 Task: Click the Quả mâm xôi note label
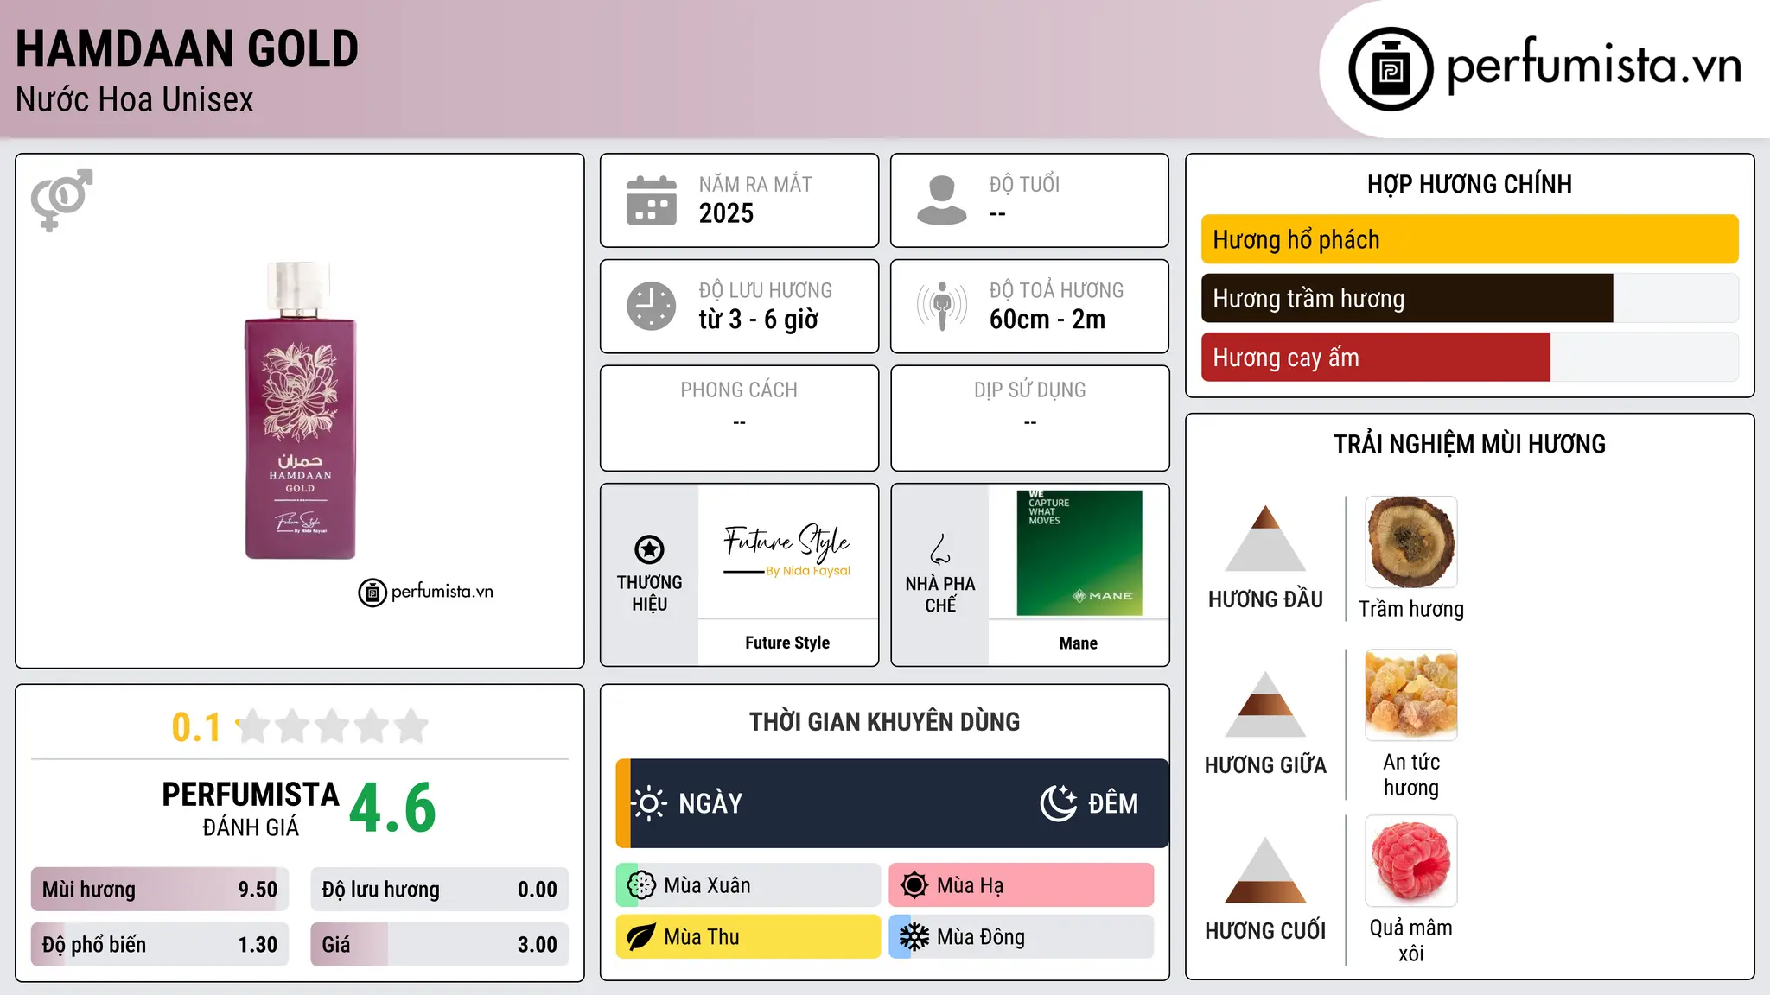1411,941
